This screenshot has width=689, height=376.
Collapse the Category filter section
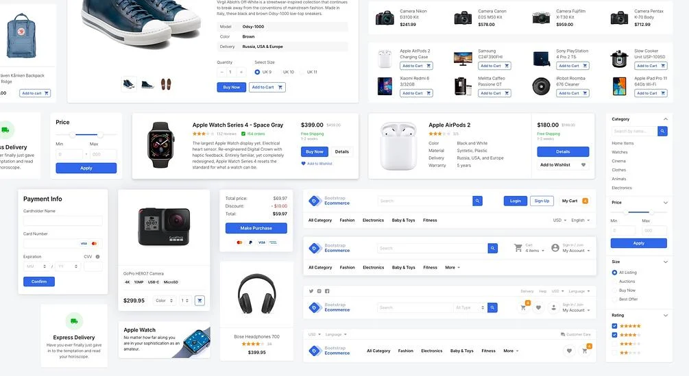(x=665, y=119)
